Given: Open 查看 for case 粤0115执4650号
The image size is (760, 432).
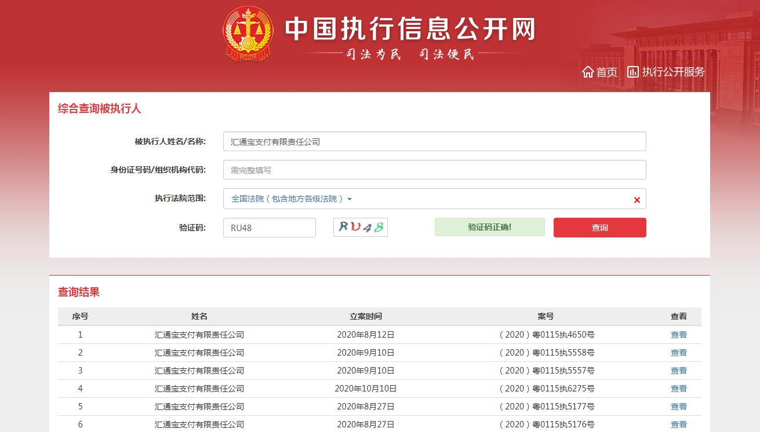Looking at the screenshot, I should (x=678, y=335).
